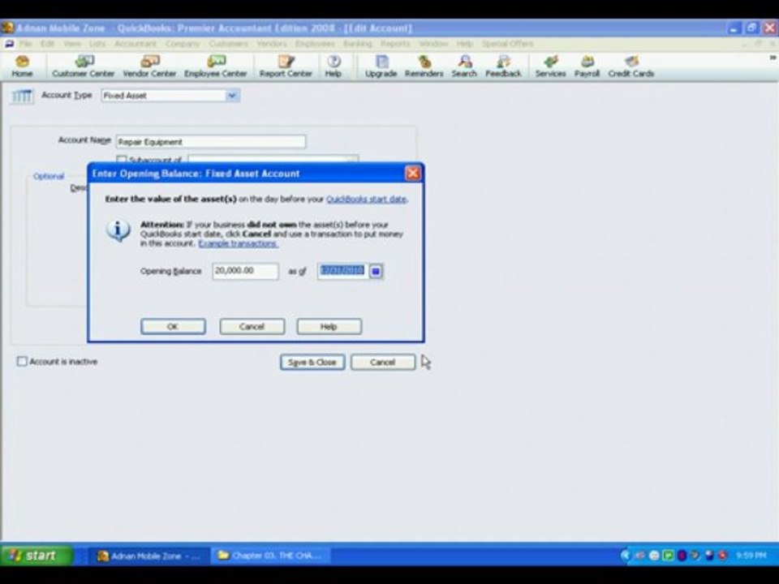This screenshot has height=584, width=779.
Task: Click Cancel in the Opening Balance dialog
Action: click(252, 326)
